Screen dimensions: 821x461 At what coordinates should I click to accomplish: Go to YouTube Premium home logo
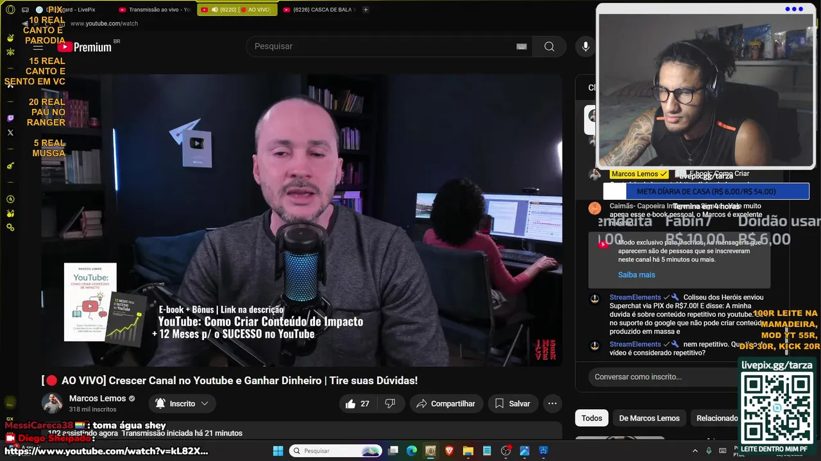85,47
